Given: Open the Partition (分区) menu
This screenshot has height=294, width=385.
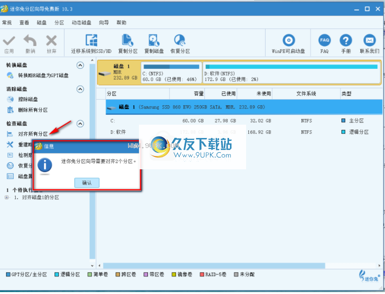Looking at the screenshot, I should click(59, 23).
